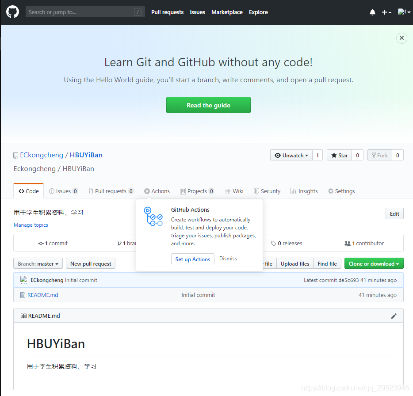Open the latest commit hash de5c693
This screenshot has width=413, height=396.
(348, 280)
